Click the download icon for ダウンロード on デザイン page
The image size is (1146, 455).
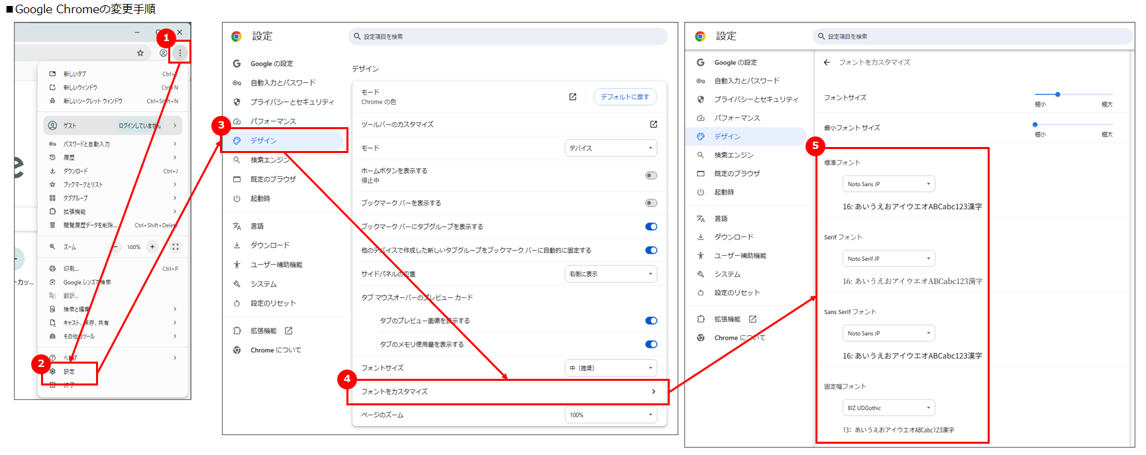click(236, 245)
